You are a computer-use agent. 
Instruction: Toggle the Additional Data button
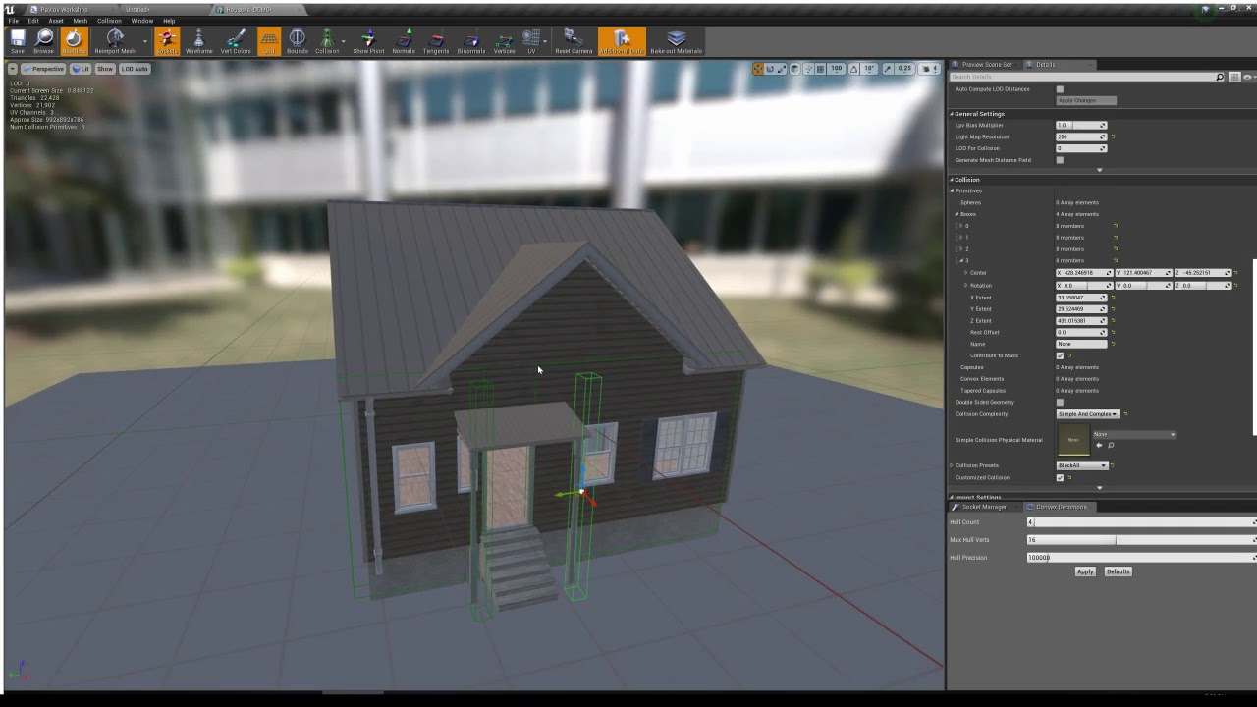(x=622, y=41)
